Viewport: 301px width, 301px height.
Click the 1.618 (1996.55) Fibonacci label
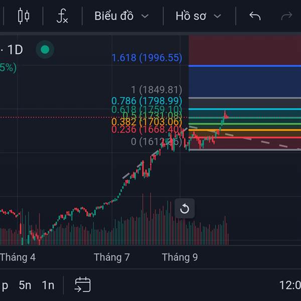146,58
